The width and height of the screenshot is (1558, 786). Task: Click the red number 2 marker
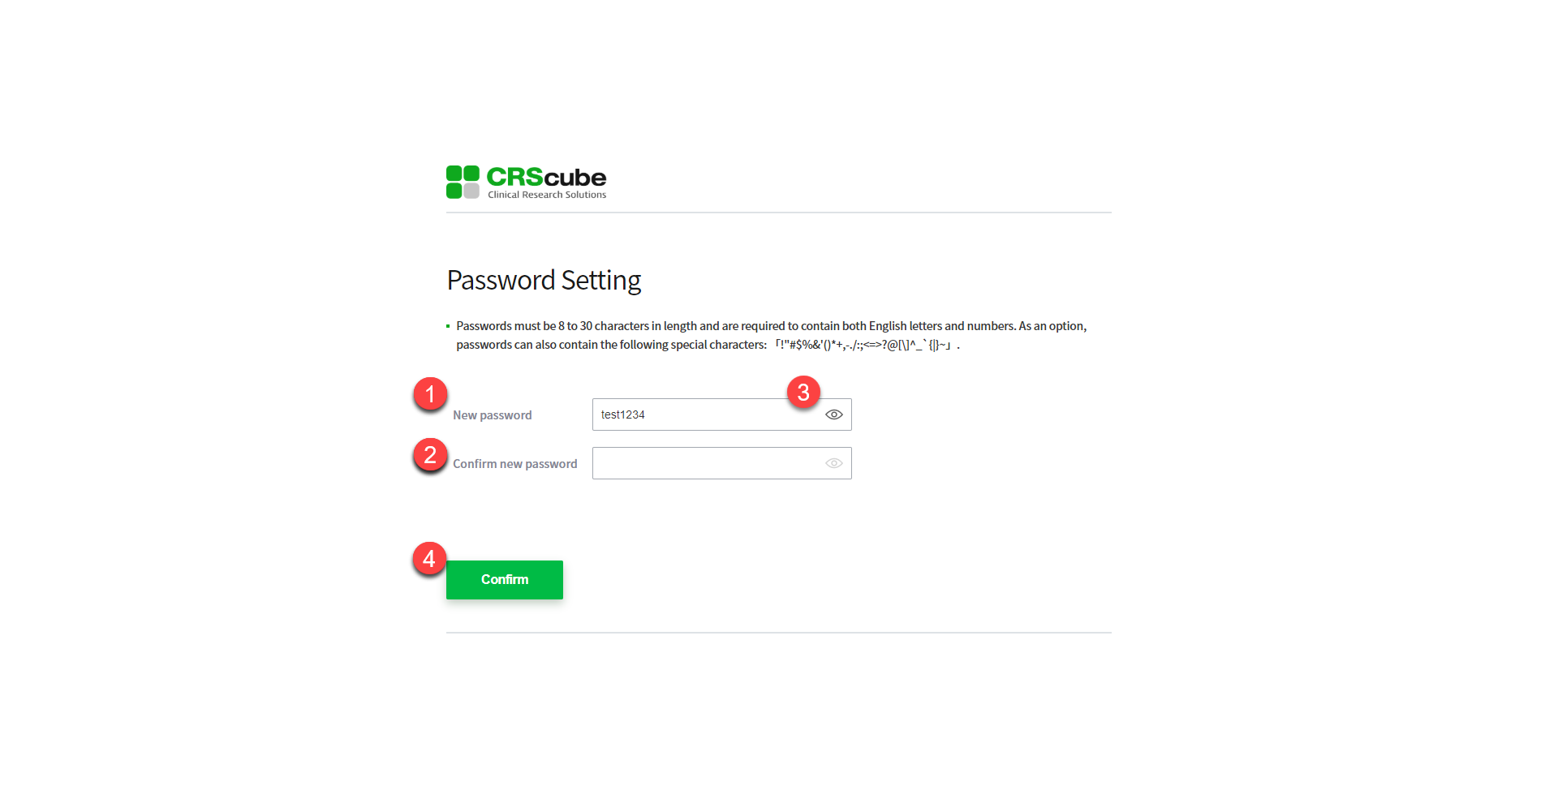point(430,455)
